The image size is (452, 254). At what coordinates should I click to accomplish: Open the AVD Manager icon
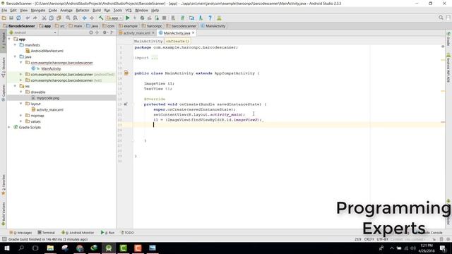173,18
